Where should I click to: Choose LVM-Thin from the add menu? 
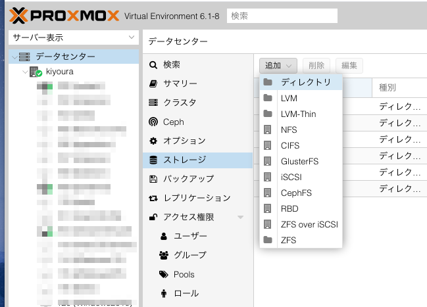(301, 114)
